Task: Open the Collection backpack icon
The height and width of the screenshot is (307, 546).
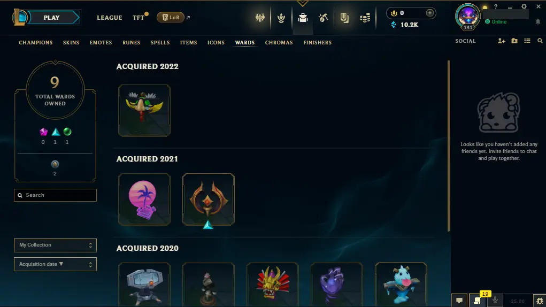Action: click(x=303, y=18)
